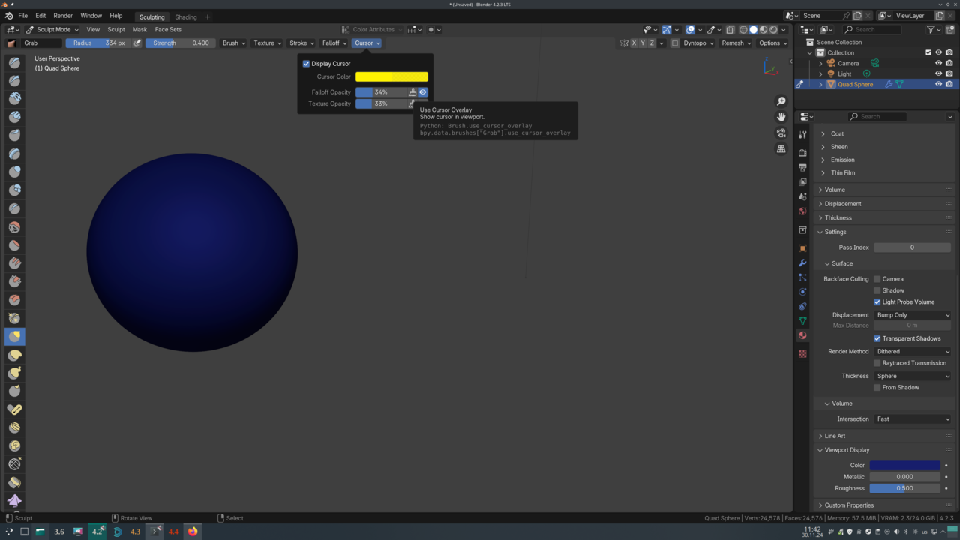Open the Remesh popover button
960x540 pixels.
736,43
